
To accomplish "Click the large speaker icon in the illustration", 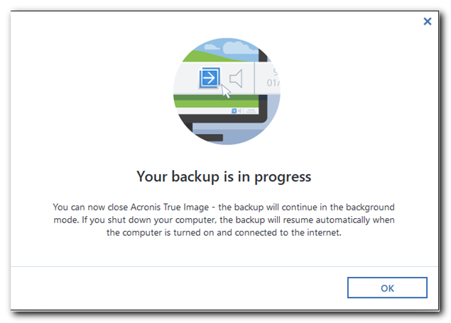I will click(236, 78).
